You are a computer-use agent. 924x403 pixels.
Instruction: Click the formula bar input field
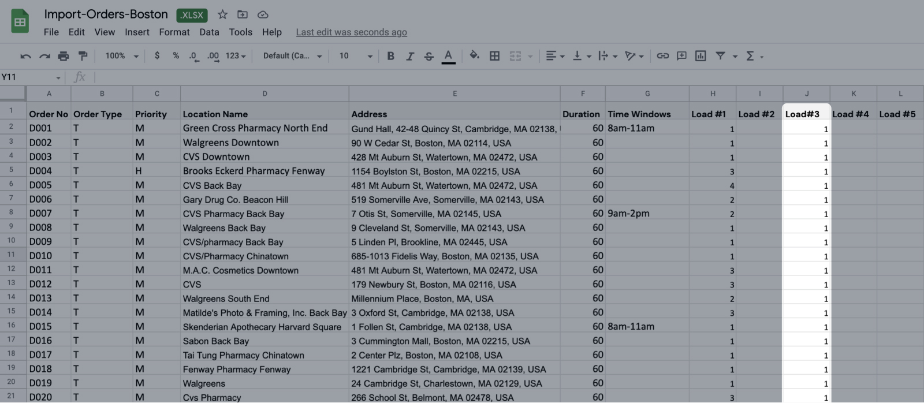pos(462,77)
